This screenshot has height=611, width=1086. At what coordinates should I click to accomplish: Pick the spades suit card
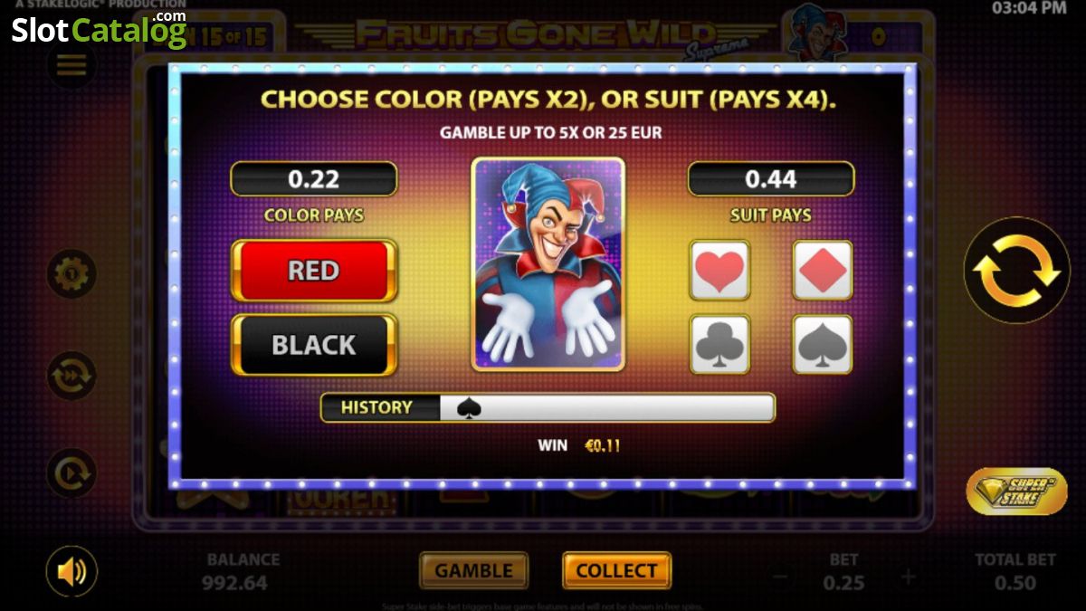click(x=823, y=345)
